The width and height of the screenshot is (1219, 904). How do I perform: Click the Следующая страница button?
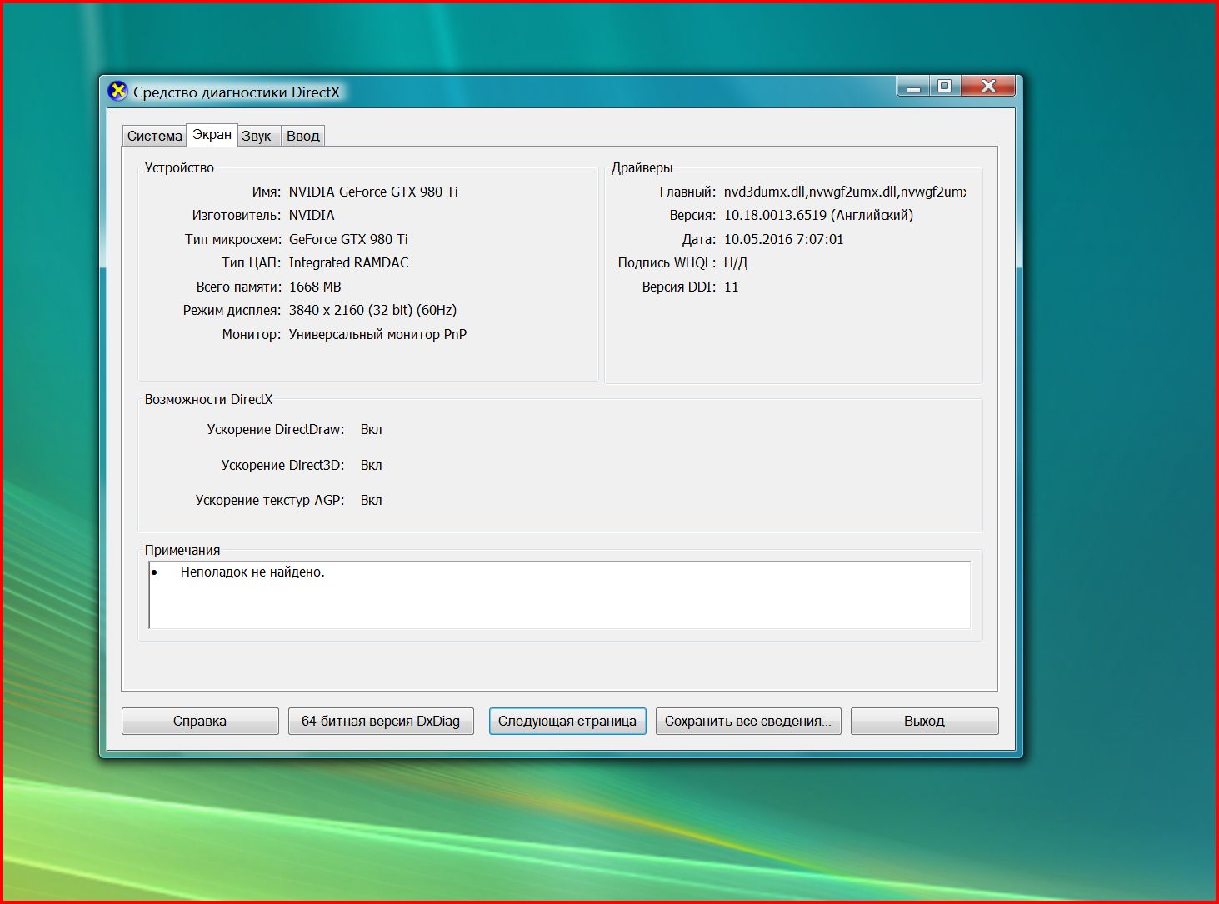(567, 721)
